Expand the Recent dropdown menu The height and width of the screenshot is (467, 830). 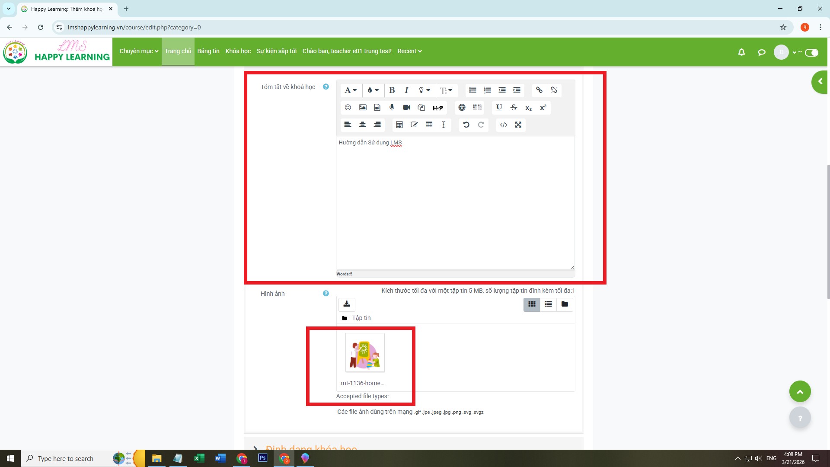tap(409, 51)
